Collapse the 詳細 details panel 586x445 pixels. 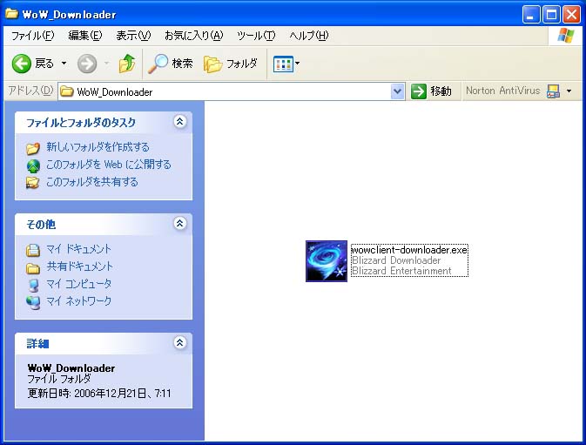[179, 342]
